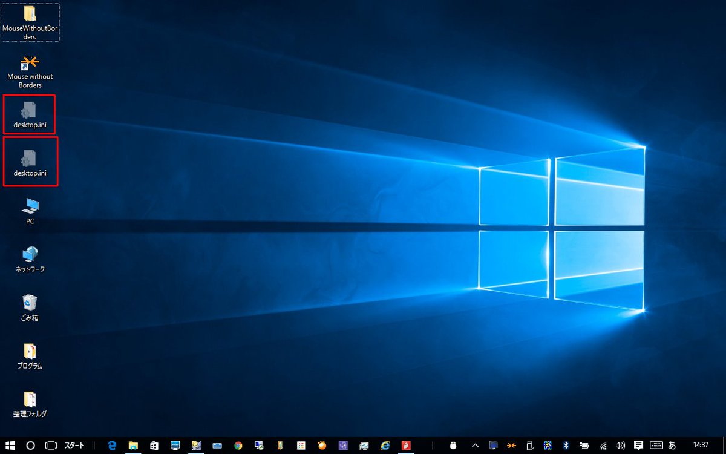This screenshot has width=726, height=454.
Task: Open the battery power status icon
Action: tap(584, 445)
